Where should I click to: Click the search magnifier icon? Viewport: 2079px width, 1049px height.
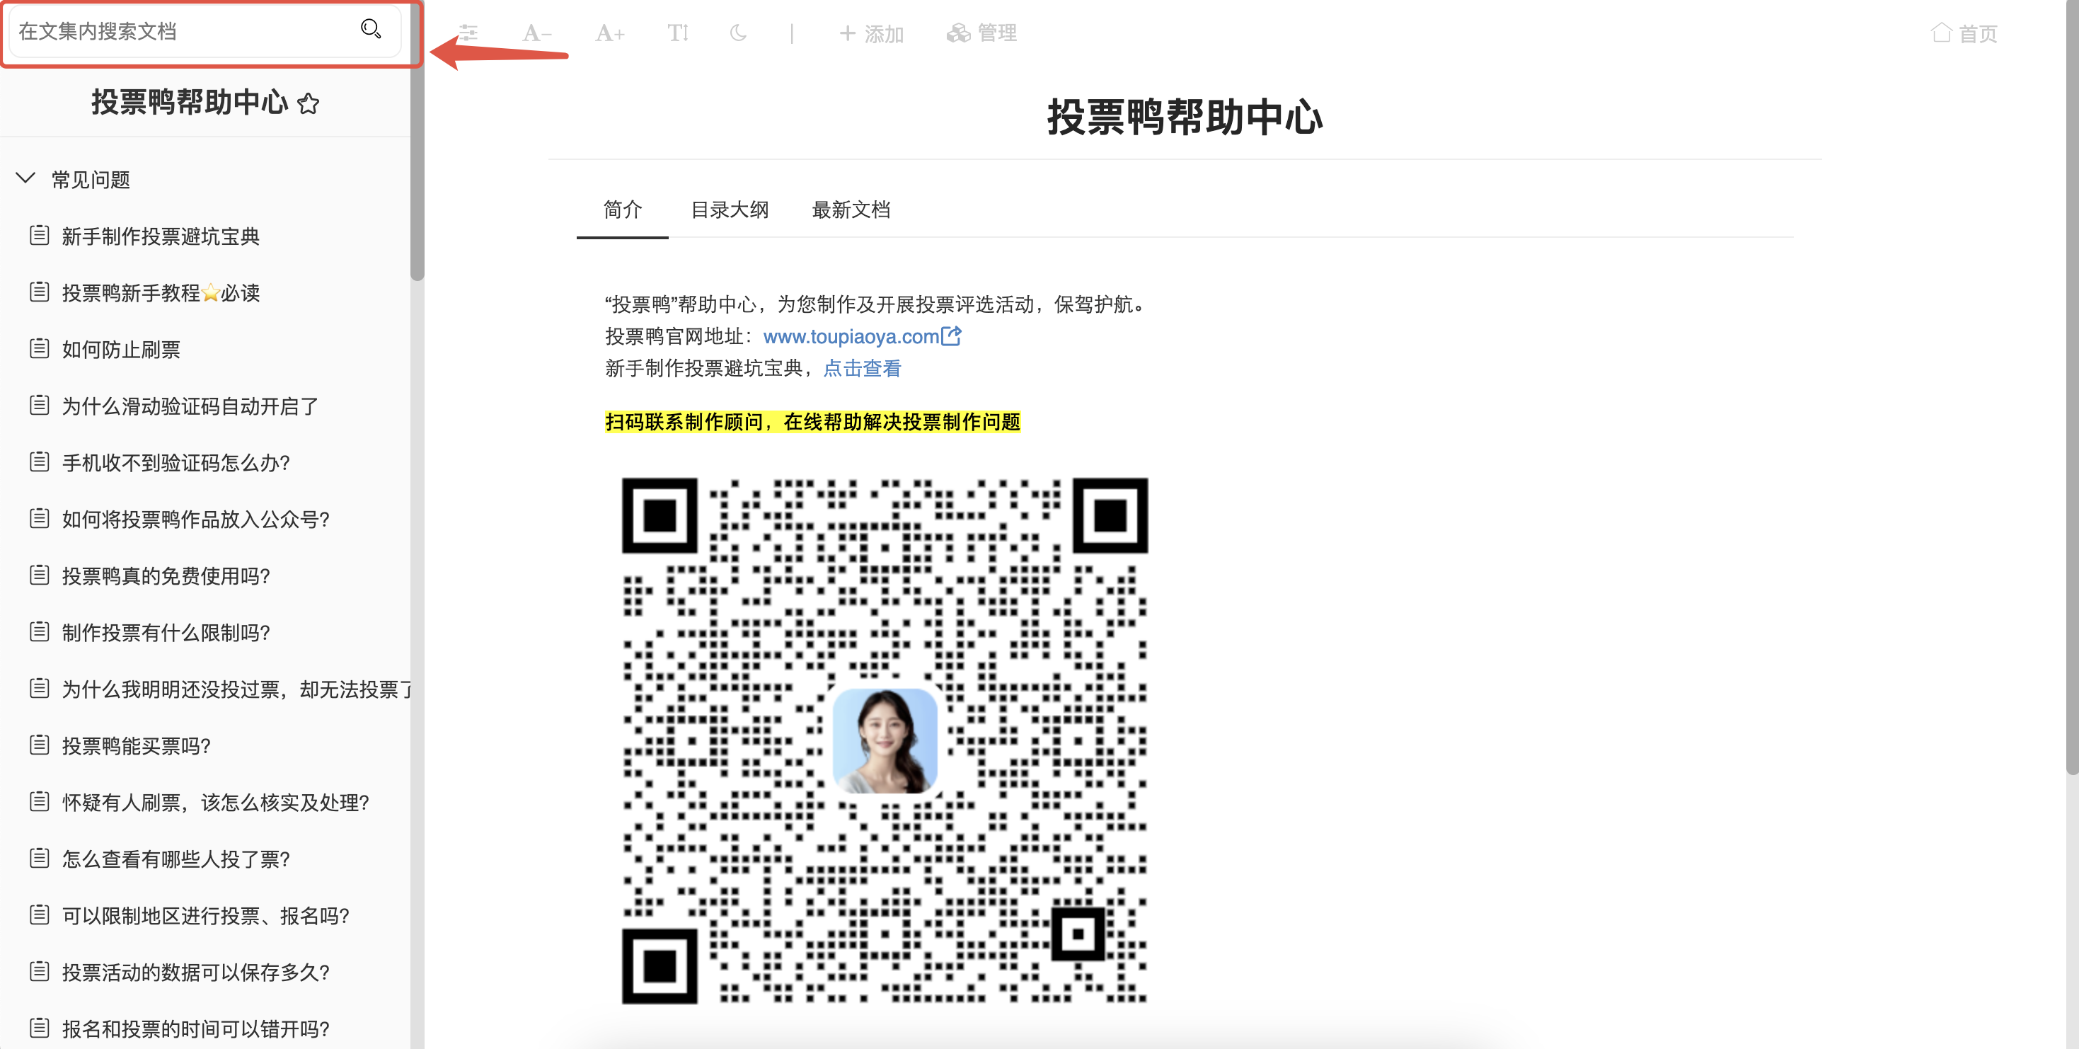(x=371, y=30)
